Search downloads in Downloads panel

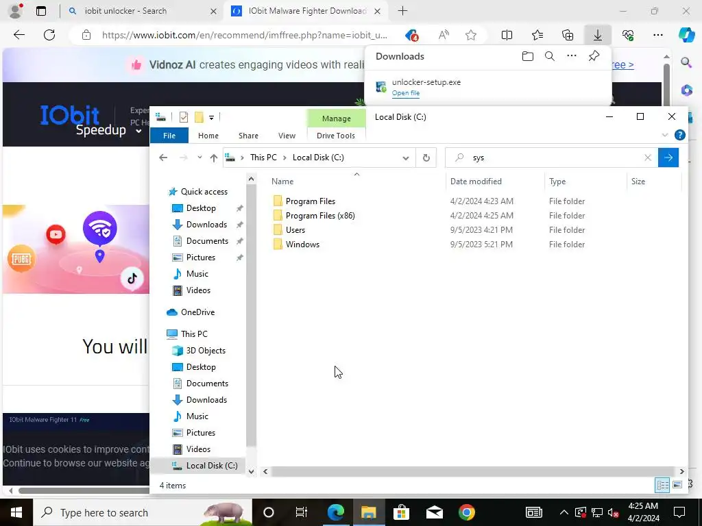point(550,56)
